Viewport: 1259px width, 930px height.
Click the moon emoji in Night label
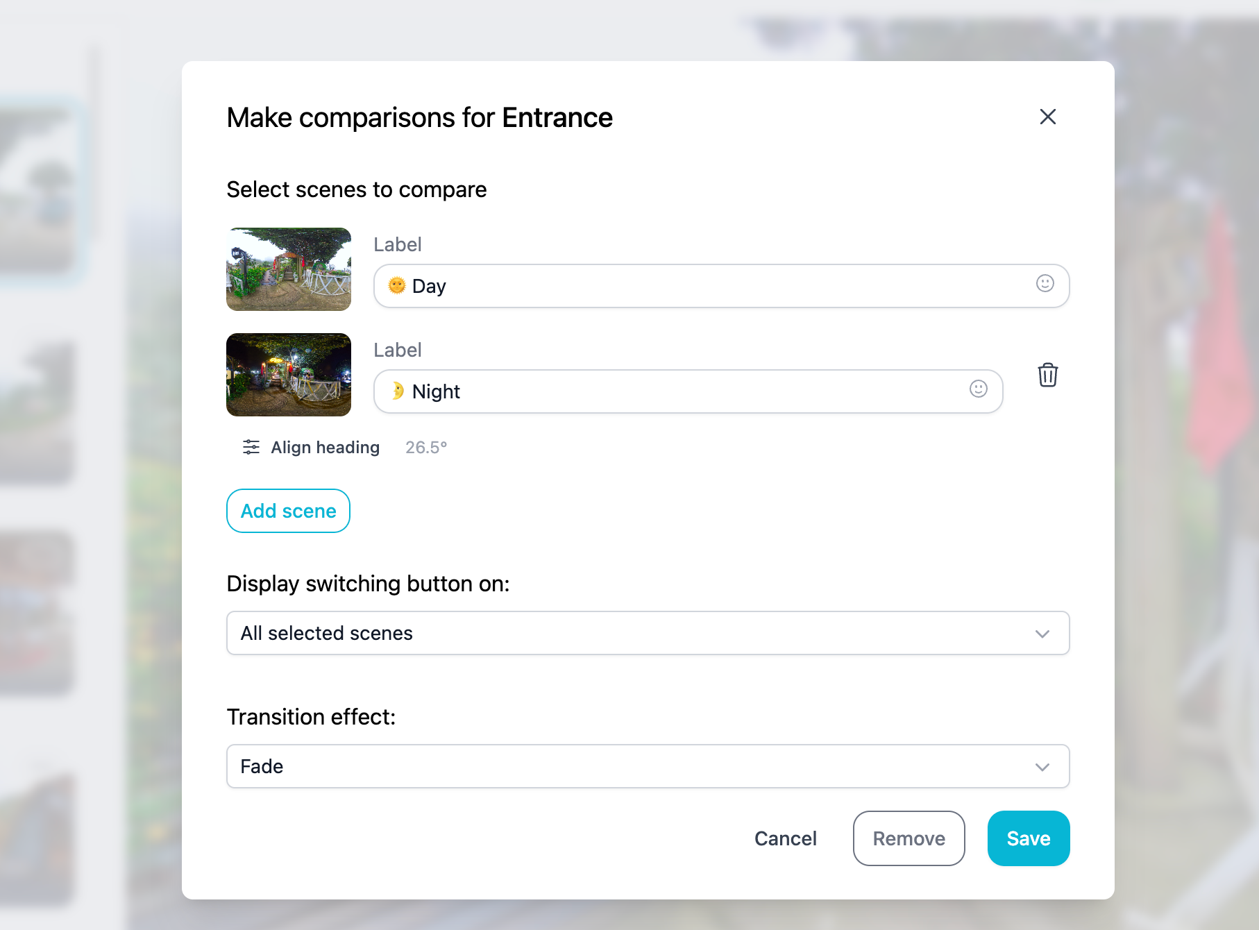click(397, 391)
